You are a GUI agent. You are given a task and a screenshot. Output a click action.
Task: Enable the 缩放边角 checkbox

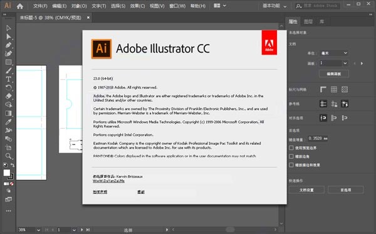pyautogui.click(x=291, y=156)
